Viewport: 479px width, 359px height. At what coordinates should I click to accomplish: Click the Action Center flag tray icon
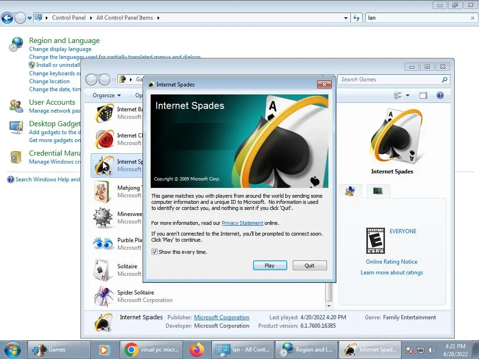coord(409,350)
